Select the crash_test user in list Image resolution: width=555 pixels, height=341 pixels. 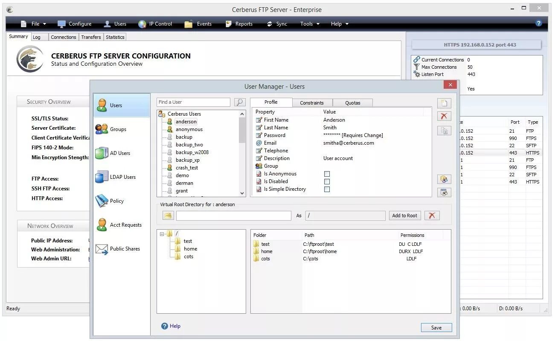tap(187, 168)
